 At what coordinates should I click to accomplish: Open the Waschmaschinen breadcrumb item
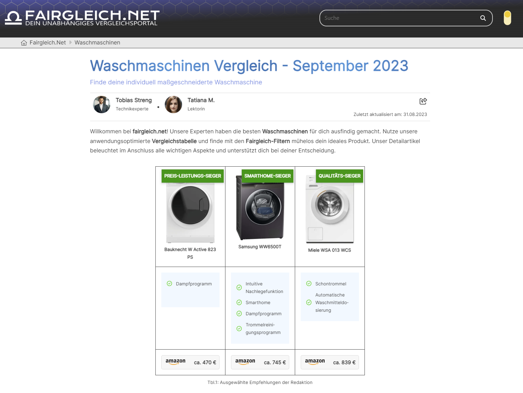(97, 43)
